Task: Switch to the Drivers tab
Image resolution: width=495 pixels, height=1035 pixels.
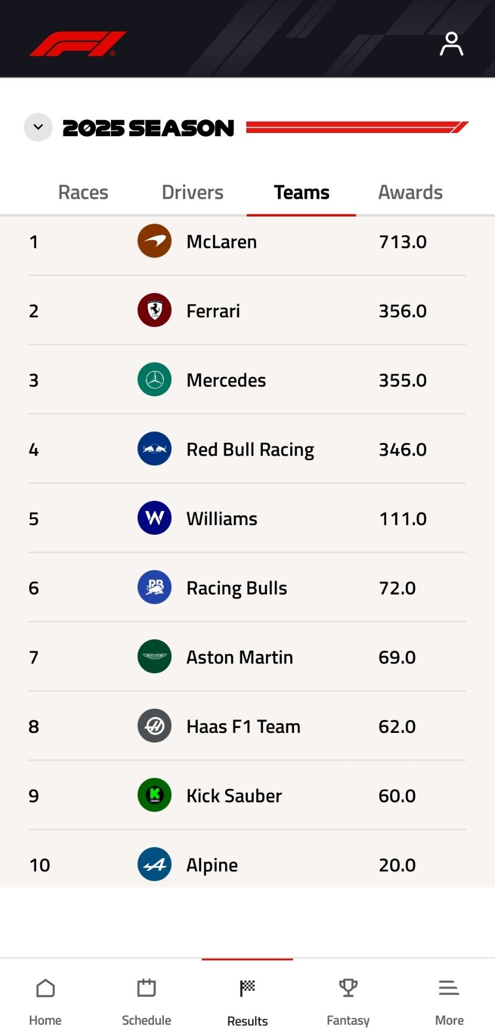Action: 192,192
